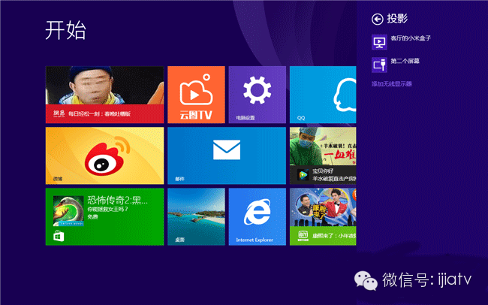Screen dimensions: 488x305
Task: Open the 邮件 mail tile
Action: tap(227, 156)
